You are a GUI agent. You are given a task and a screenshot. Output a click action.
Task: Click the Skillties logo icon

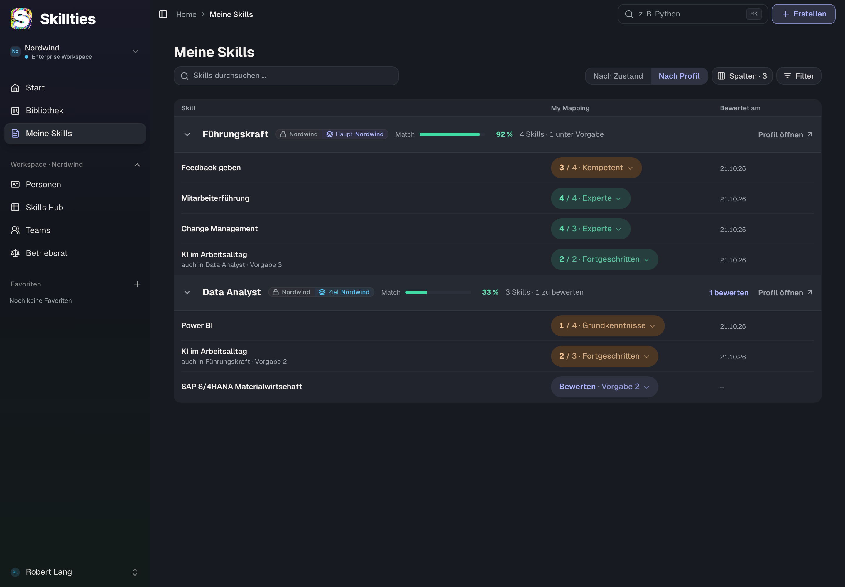tap(21, 19)
